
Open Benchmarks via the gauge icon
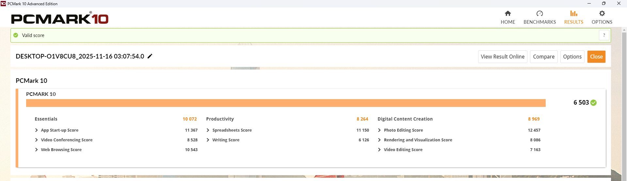click(539, 13)
